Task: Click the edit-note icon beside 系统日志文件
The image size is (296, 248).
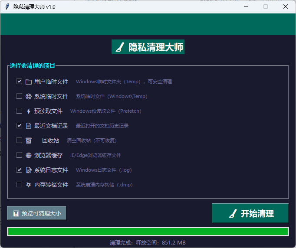Action: point(29,170)
